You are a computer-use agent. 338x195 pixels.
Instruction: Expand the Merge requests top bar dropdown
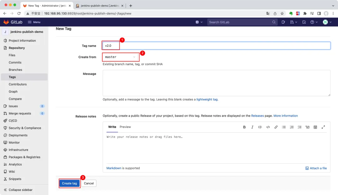pos(294,22)
